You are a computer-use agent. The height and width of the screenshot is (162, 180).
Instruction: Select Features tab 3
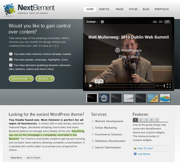click(146, 120)
